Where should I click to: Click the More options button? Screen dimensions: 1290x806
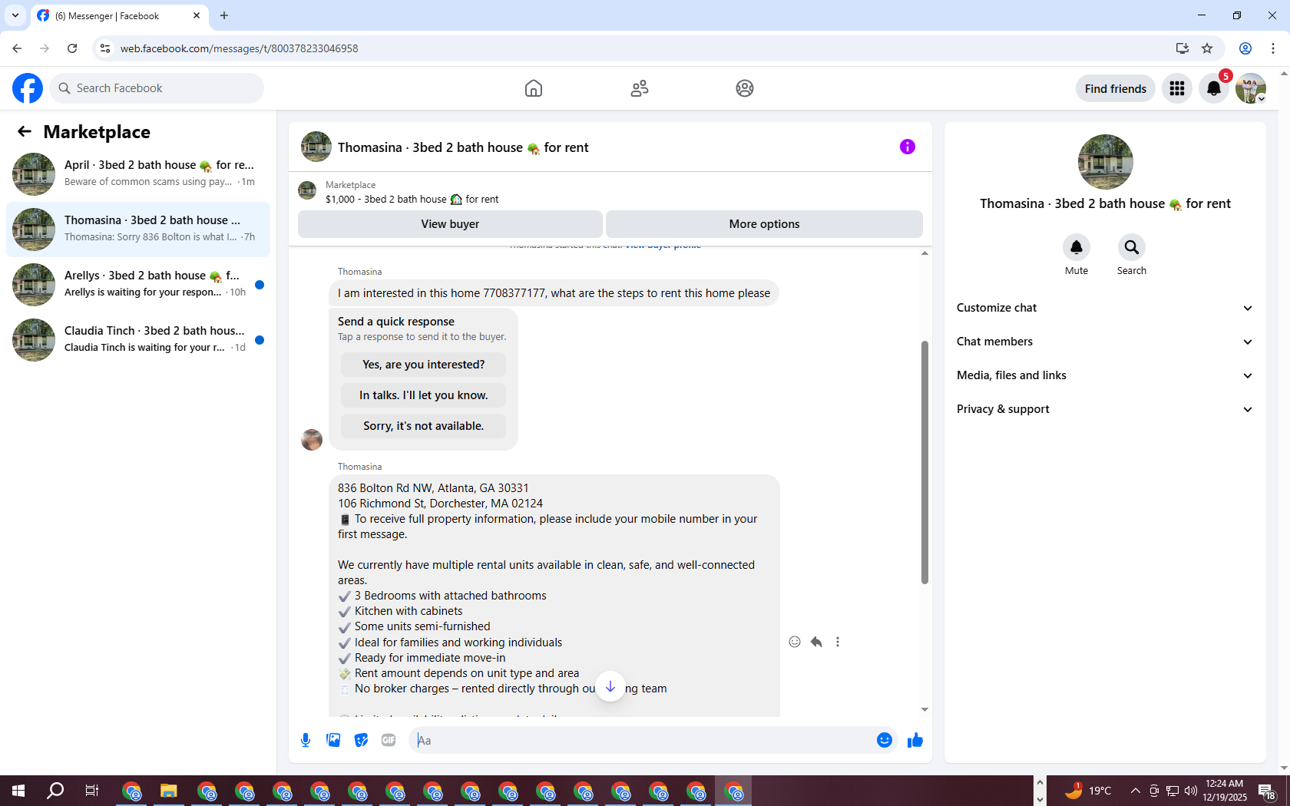pos(764,224)
